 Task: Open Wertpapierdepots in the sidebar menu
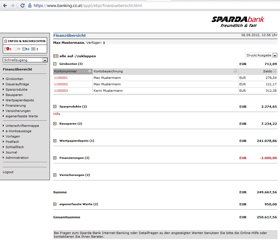pos(20,100)
